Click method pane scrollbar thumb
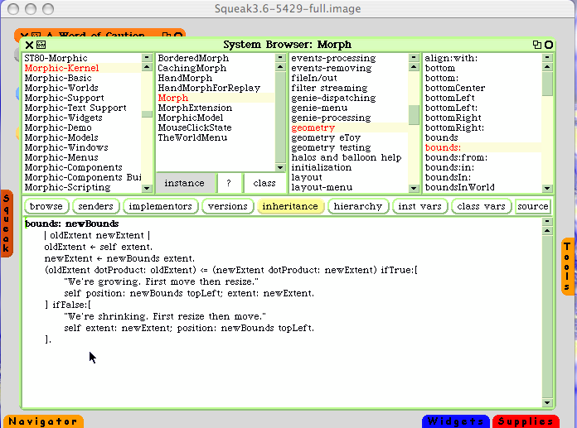The height and width of the screenshot is (428, 577). click(547, 84)
